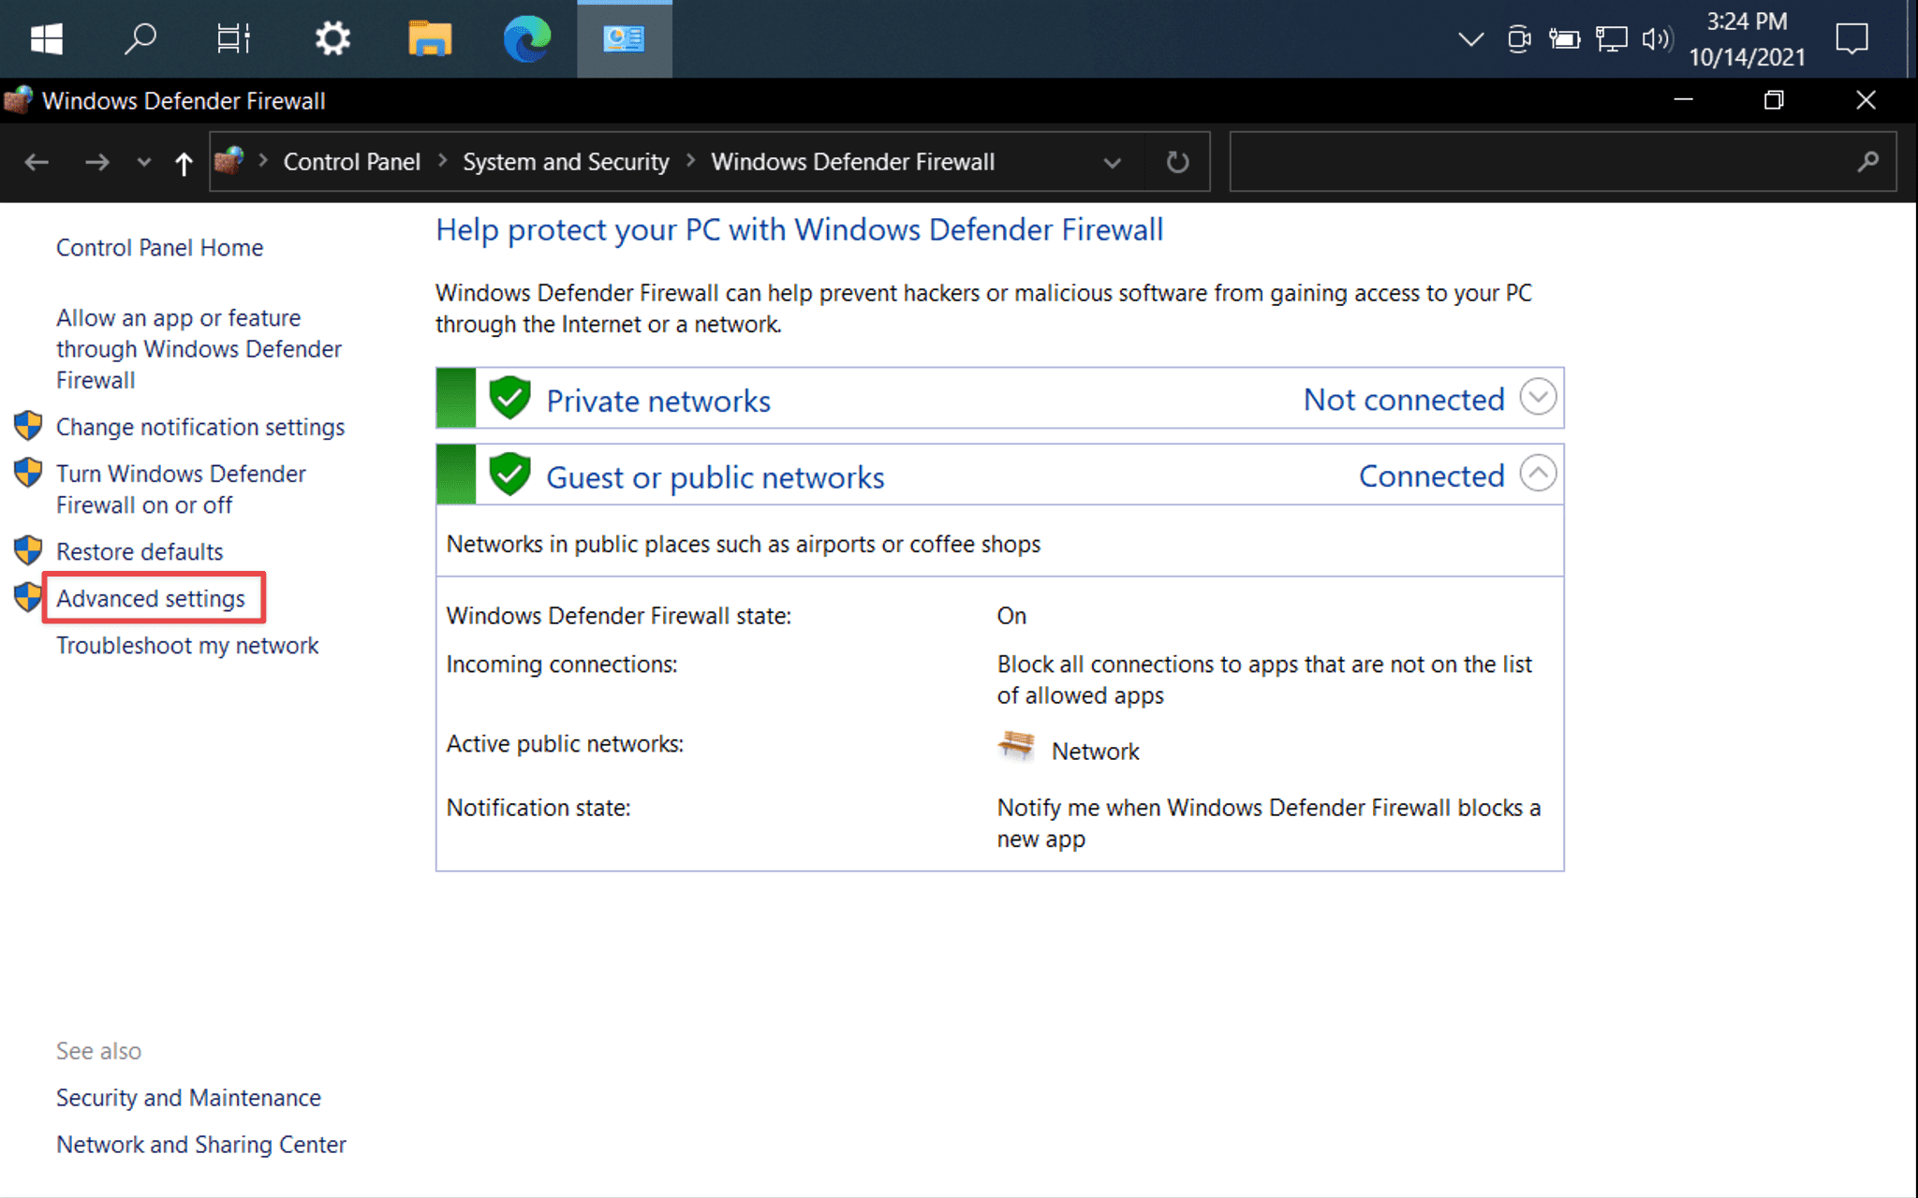Click the search magnifier in search box
The height and width of the screenshot is (1198, 1918).
tap(1867, 162)
